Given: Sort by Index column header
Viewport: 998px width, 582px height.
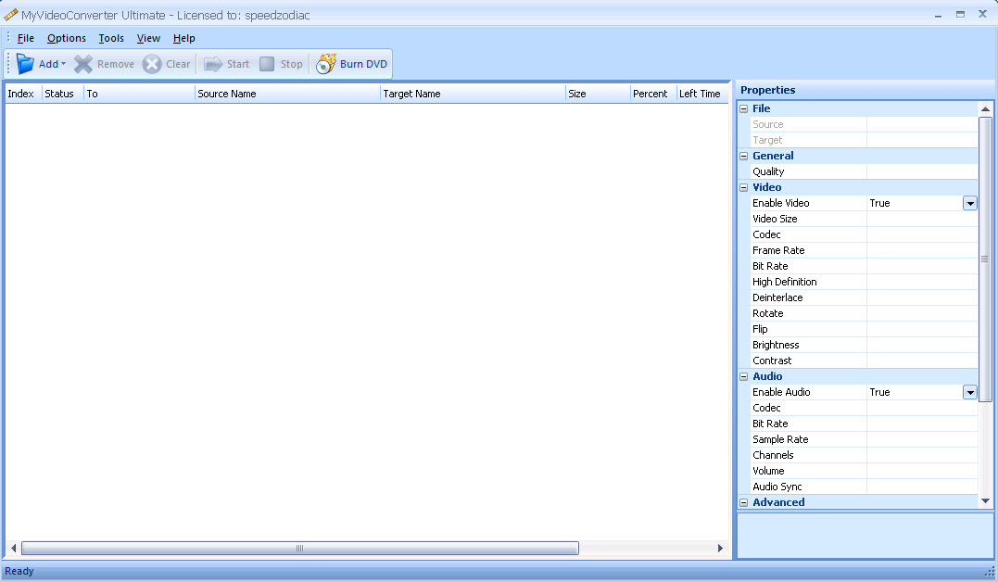Looking at the screenshot, I should tap(23, 94).
